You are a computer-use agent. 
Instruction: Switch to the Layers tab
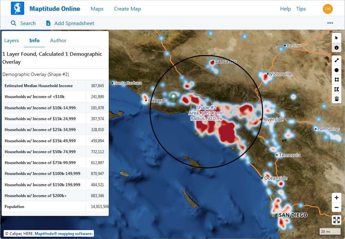pos(12,41)
